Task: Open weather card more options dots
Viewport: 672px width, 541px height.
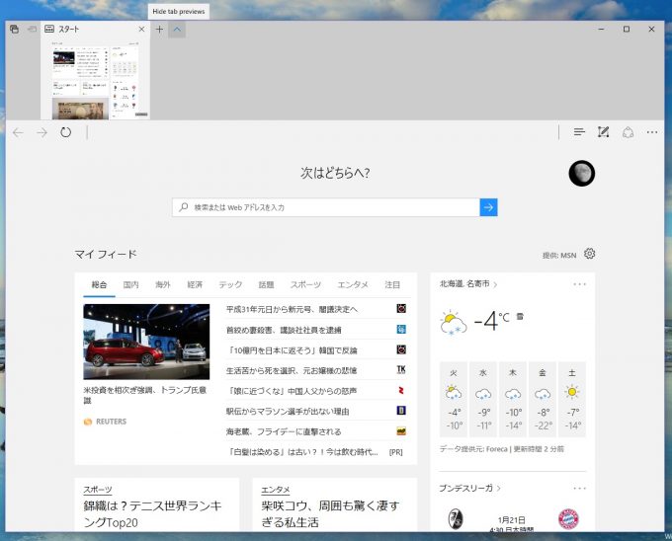Action: point(579,284)
